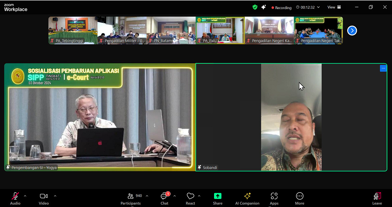Expand audio settings arrow next to Audio

tap(25, 196)
